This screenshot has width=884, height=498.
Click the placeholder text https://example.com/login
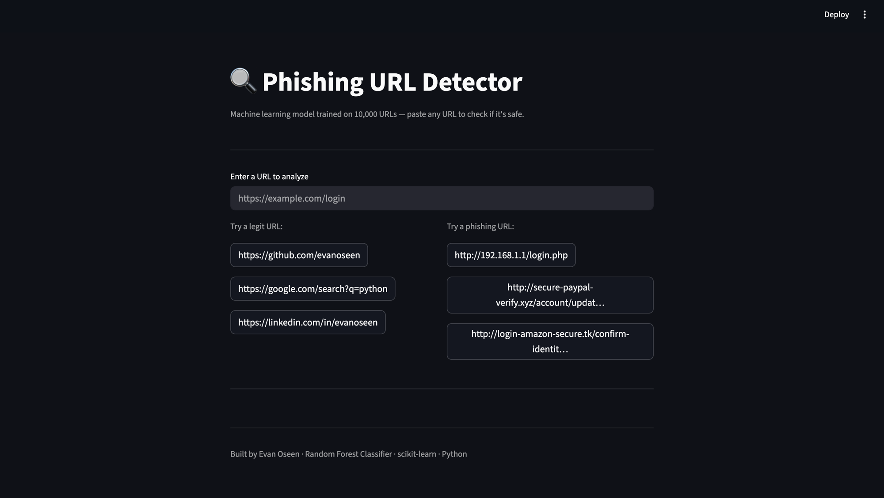pos(291,198)
